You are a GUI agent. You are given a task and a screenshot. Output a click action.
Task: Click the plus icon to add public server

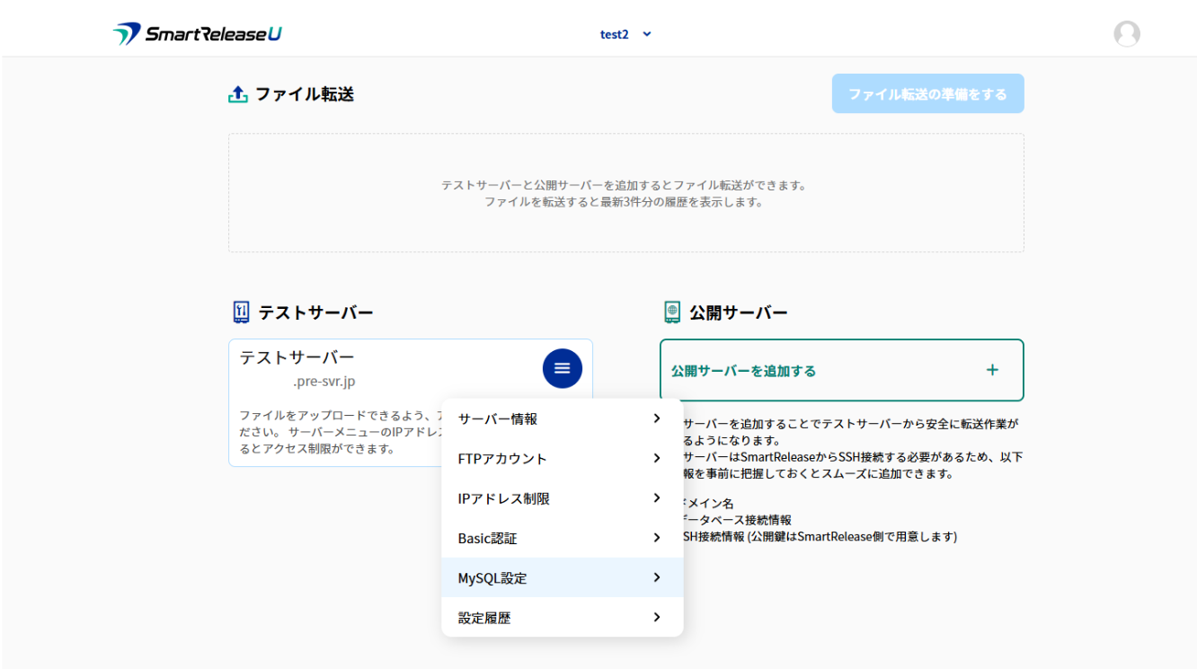(992, 370)
